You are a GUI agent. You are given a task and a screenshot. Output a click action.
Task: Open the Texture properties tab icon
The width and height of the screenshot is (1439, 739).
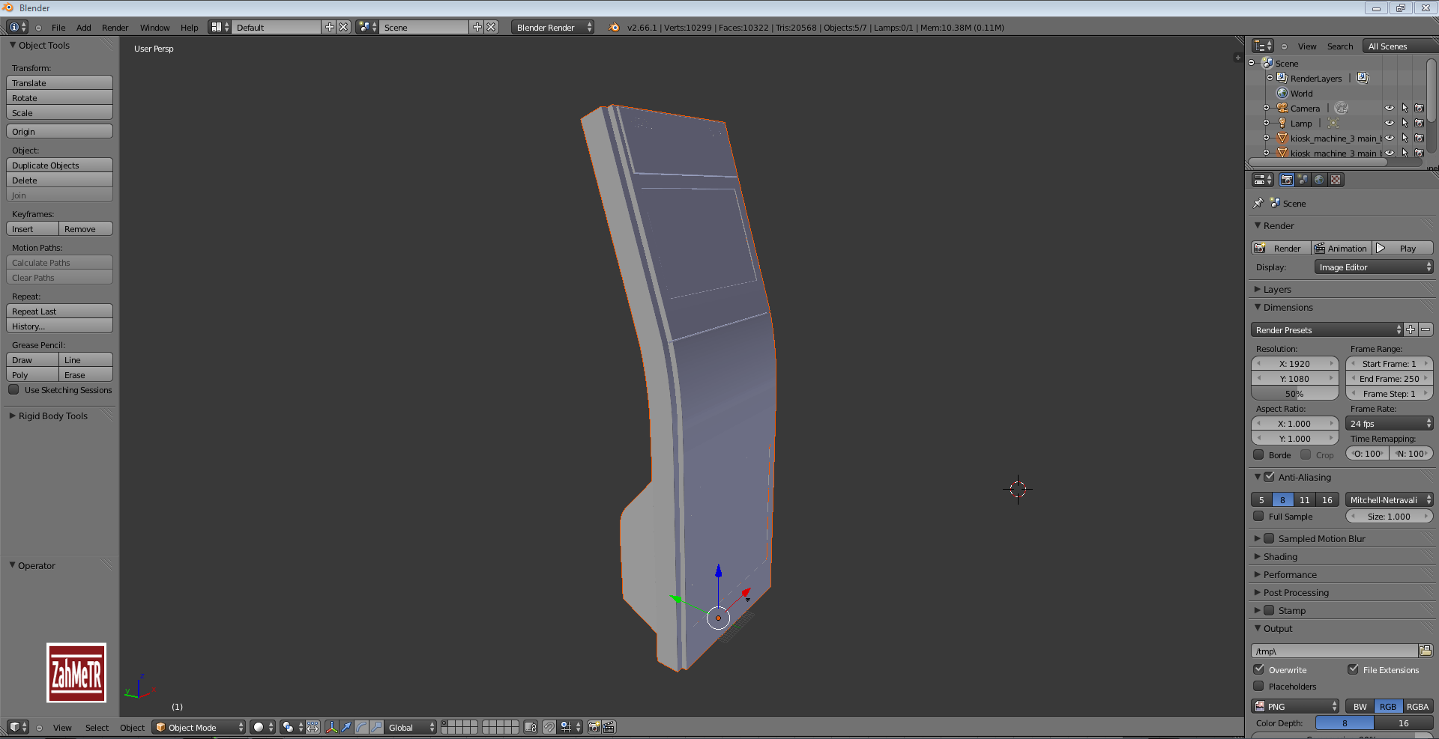[1336, 180]
